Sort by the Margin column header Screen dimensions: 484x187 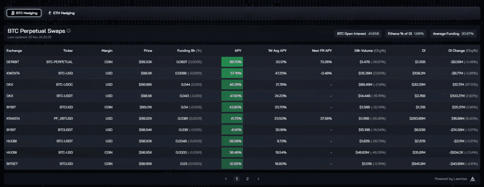(x=107, y=51)
